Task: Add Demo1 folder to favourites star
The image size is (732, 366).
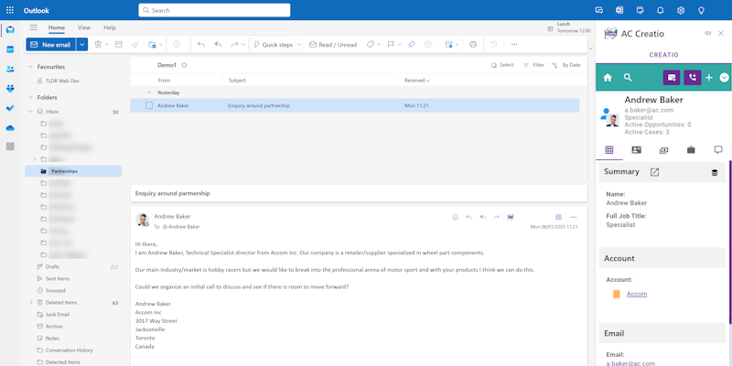Action: (184, 65)
